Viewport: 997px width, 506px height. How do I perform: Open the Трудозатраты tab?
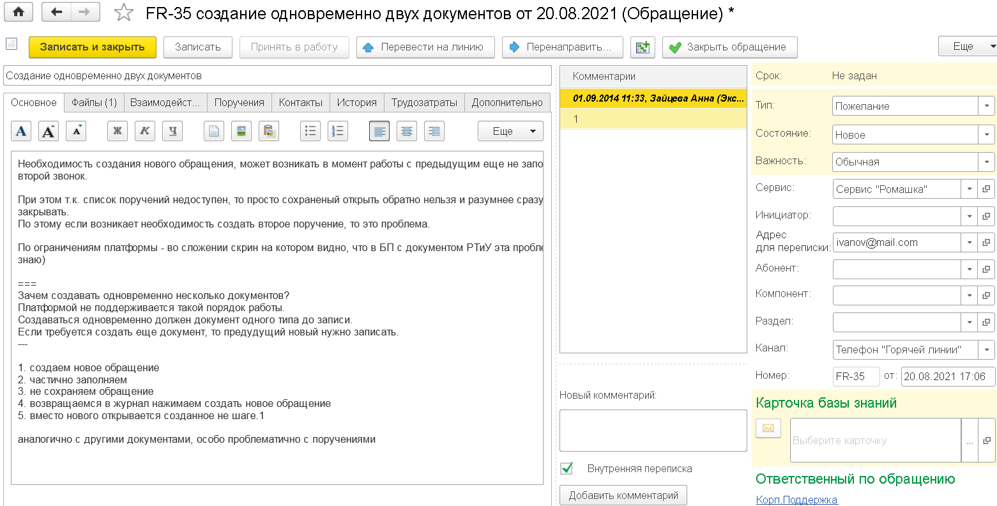point(424,102)
